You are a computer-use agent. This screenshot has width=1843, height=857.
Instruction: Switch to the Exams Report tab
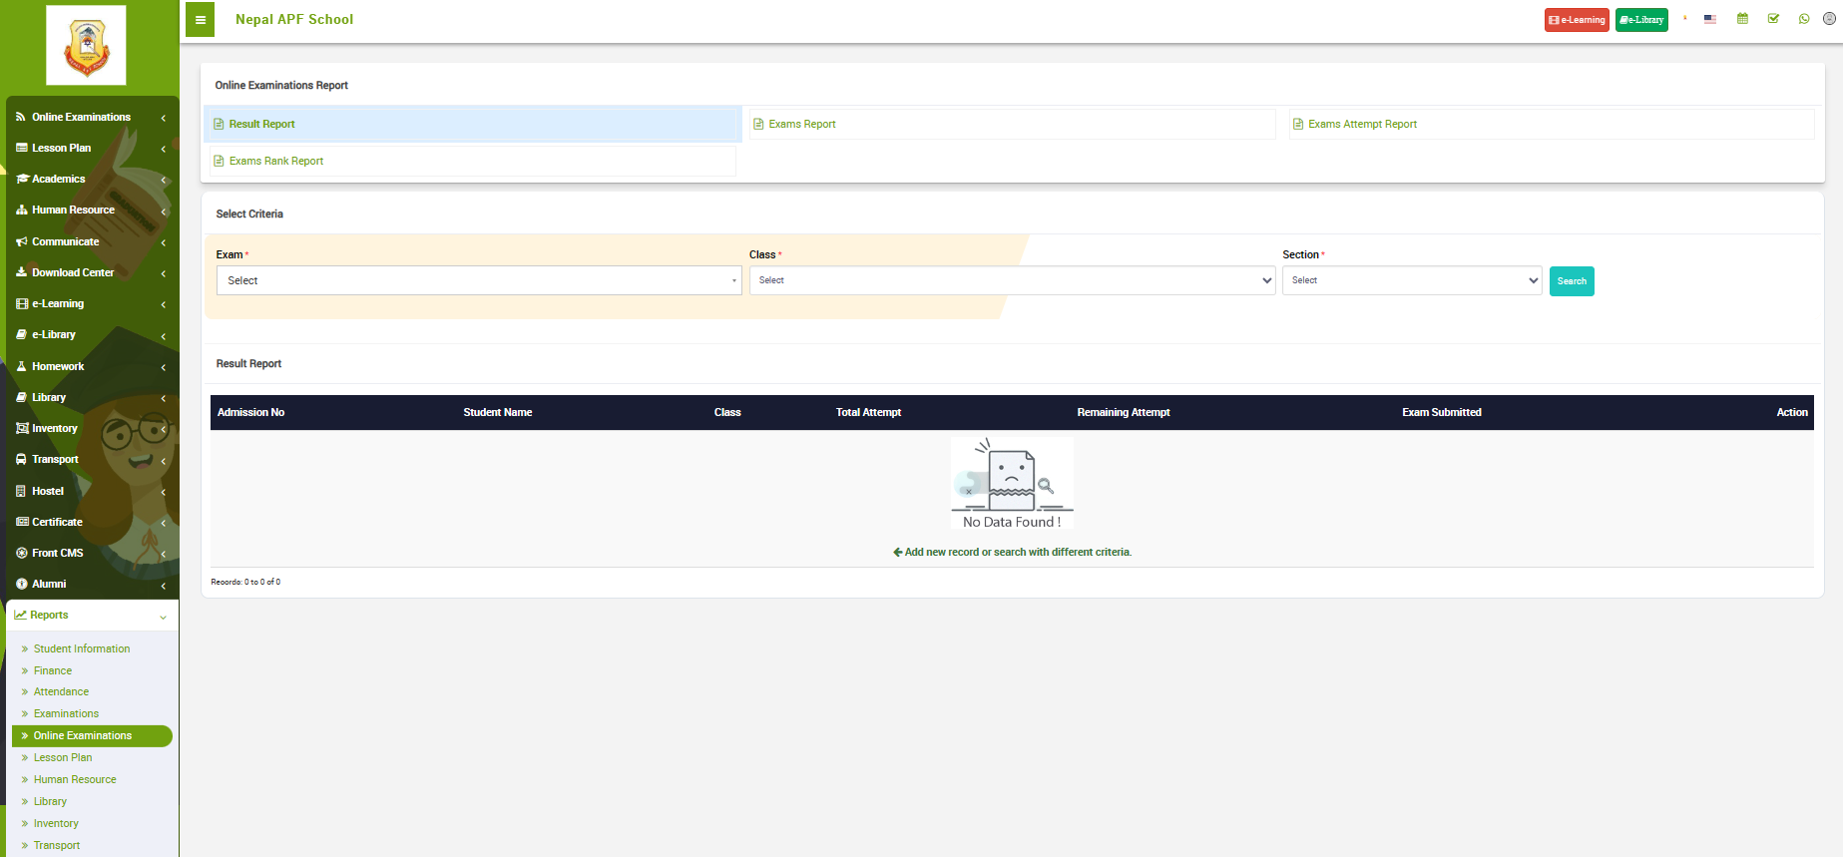[802, 125]
